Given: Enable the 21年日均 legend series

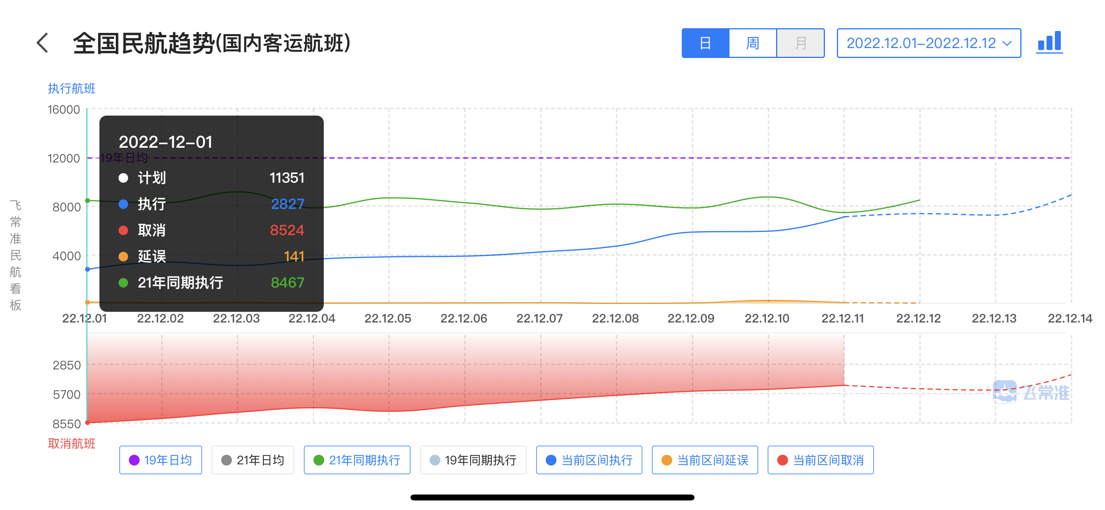Looking at the screenshot, I should [253, 460].
